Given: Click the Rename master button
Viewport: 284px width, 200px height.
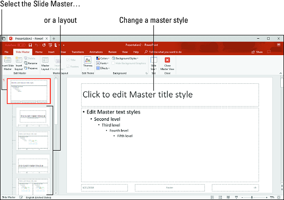Looking at the screenshot, I should click(31, 63).
